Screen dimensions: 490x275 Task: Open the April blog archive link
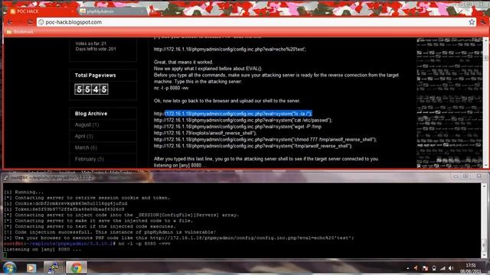[x=83, y=136]
